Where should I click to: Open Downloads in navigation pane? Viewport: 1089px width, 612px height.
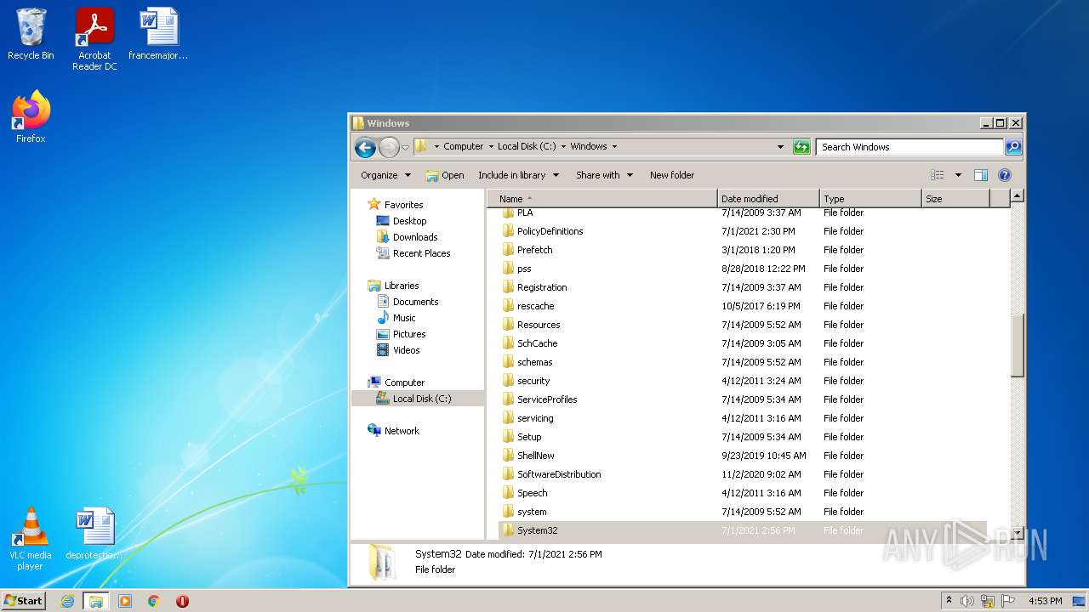[x=414, y=237]
